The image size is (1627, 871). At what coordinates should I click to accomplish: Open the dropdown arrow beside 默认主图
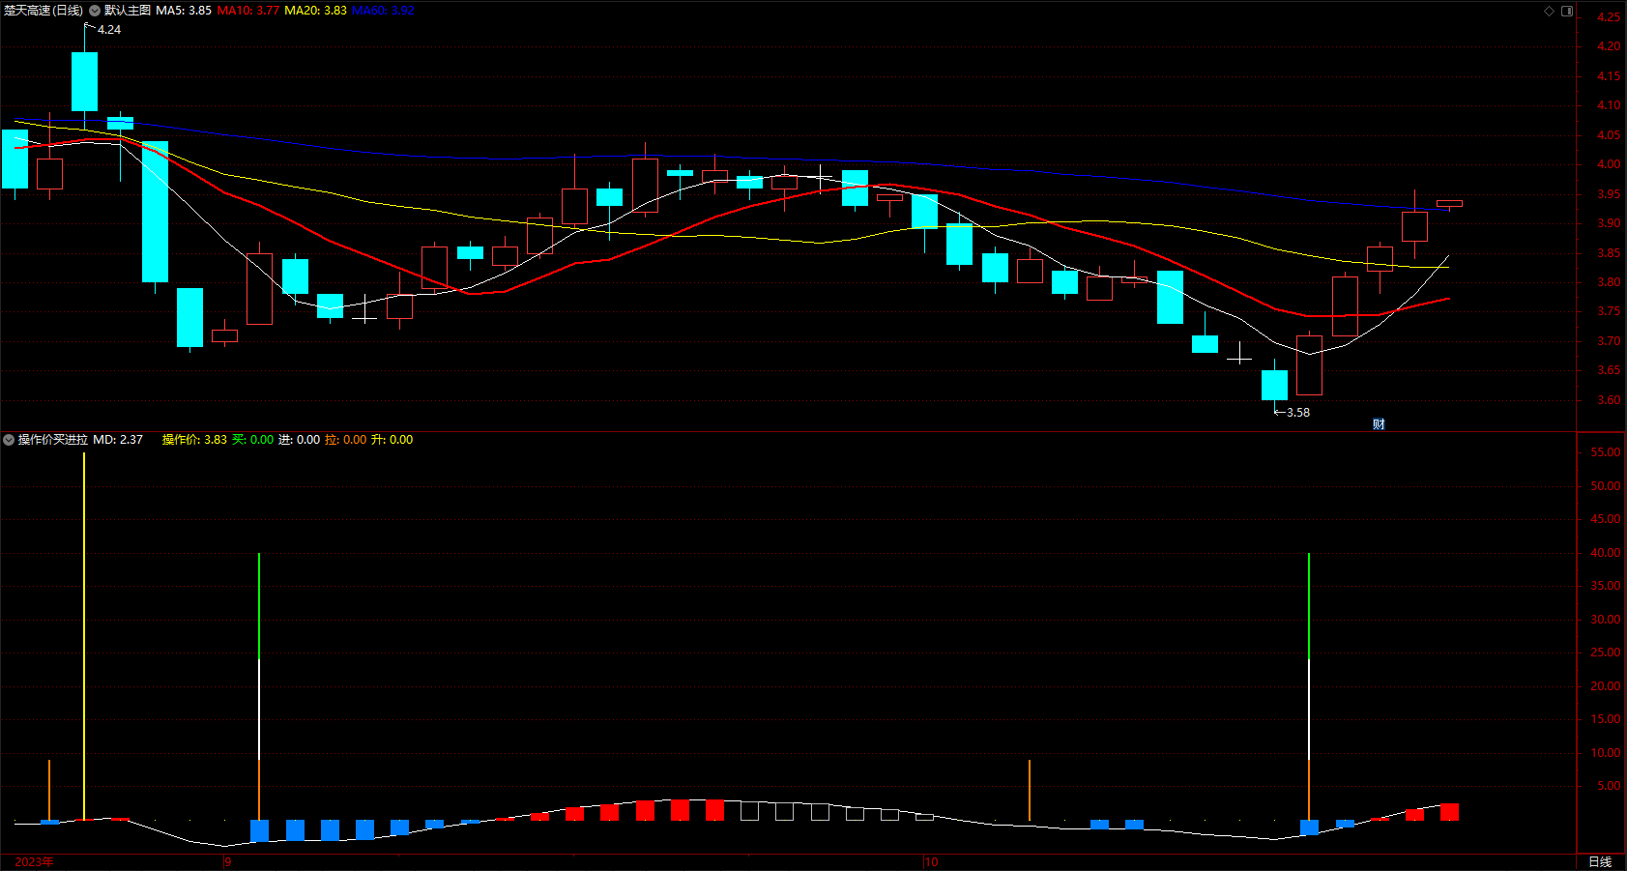(x=95, y=11)
